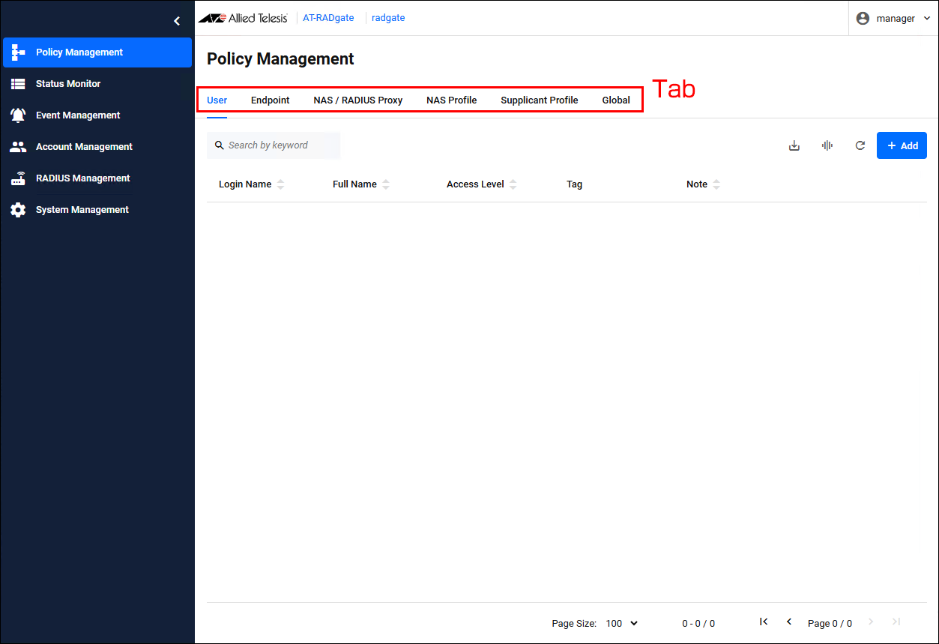The image size is (939, 644).
Task: Click the download icon in toolbar
Action: 794,145
